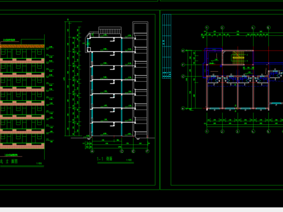Click the gray status bar at bottom
This screenshot has width=283, height=212.
coord(141,210)
